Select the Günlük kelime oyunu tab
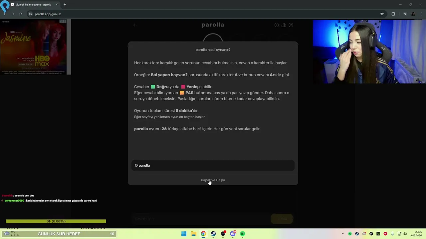Viewport: 426px width, 239px height. pos(34,5)
